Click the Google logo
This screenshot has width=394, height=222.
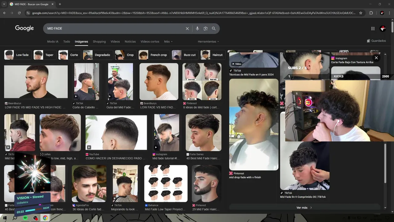point(24,28)
